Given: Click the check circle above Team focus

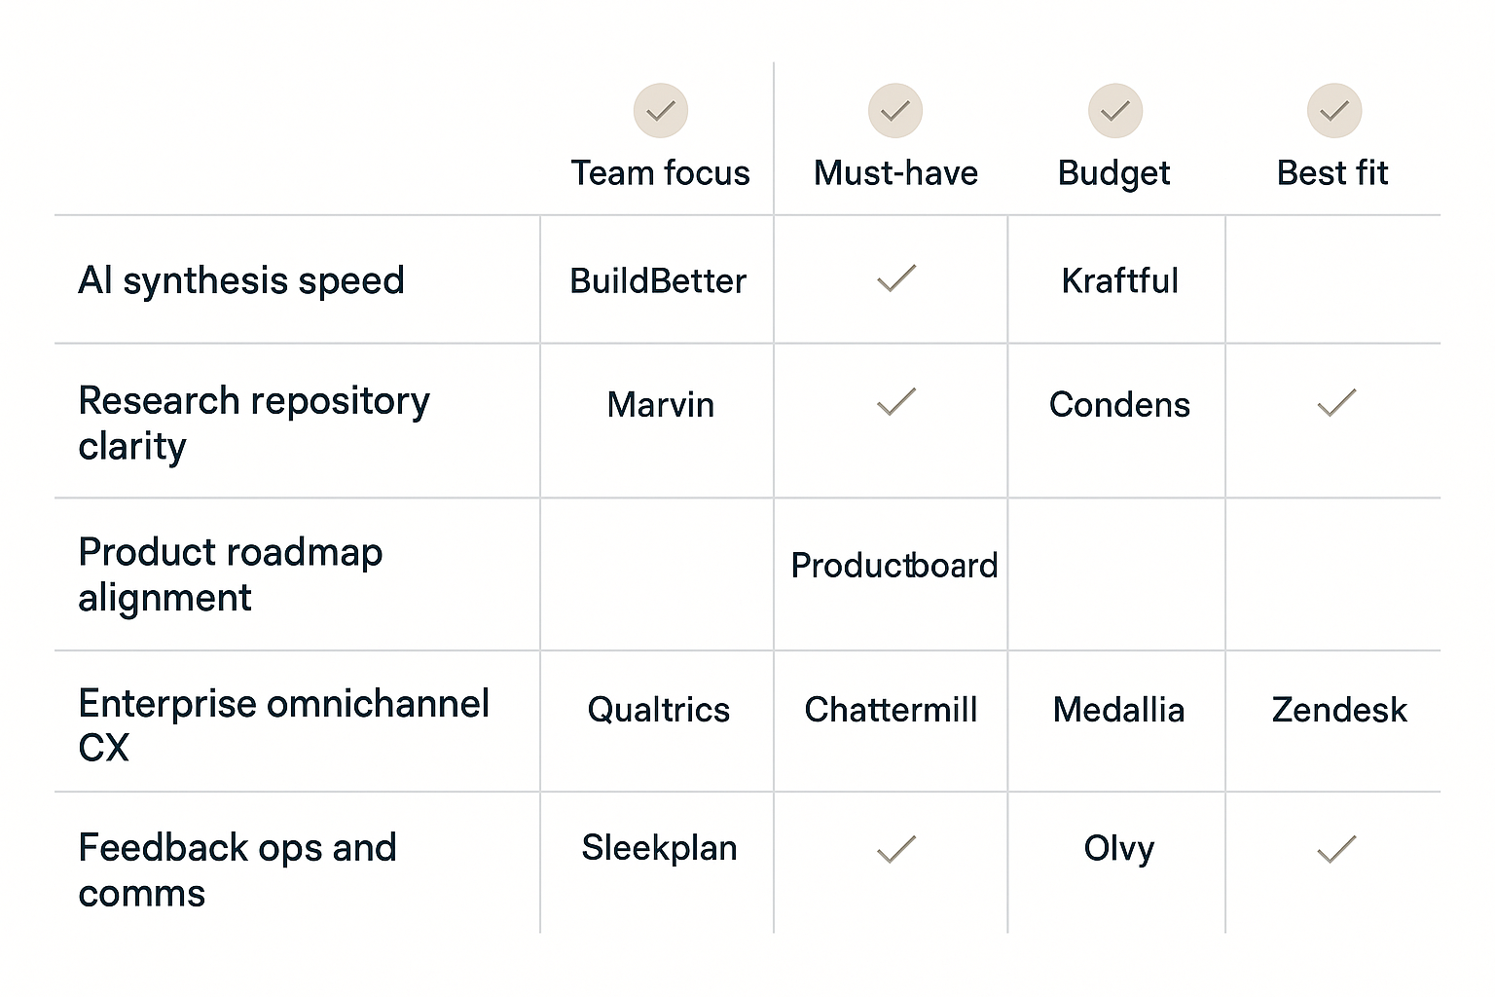Looking at the screenshot, I should [x=661, y=111].
